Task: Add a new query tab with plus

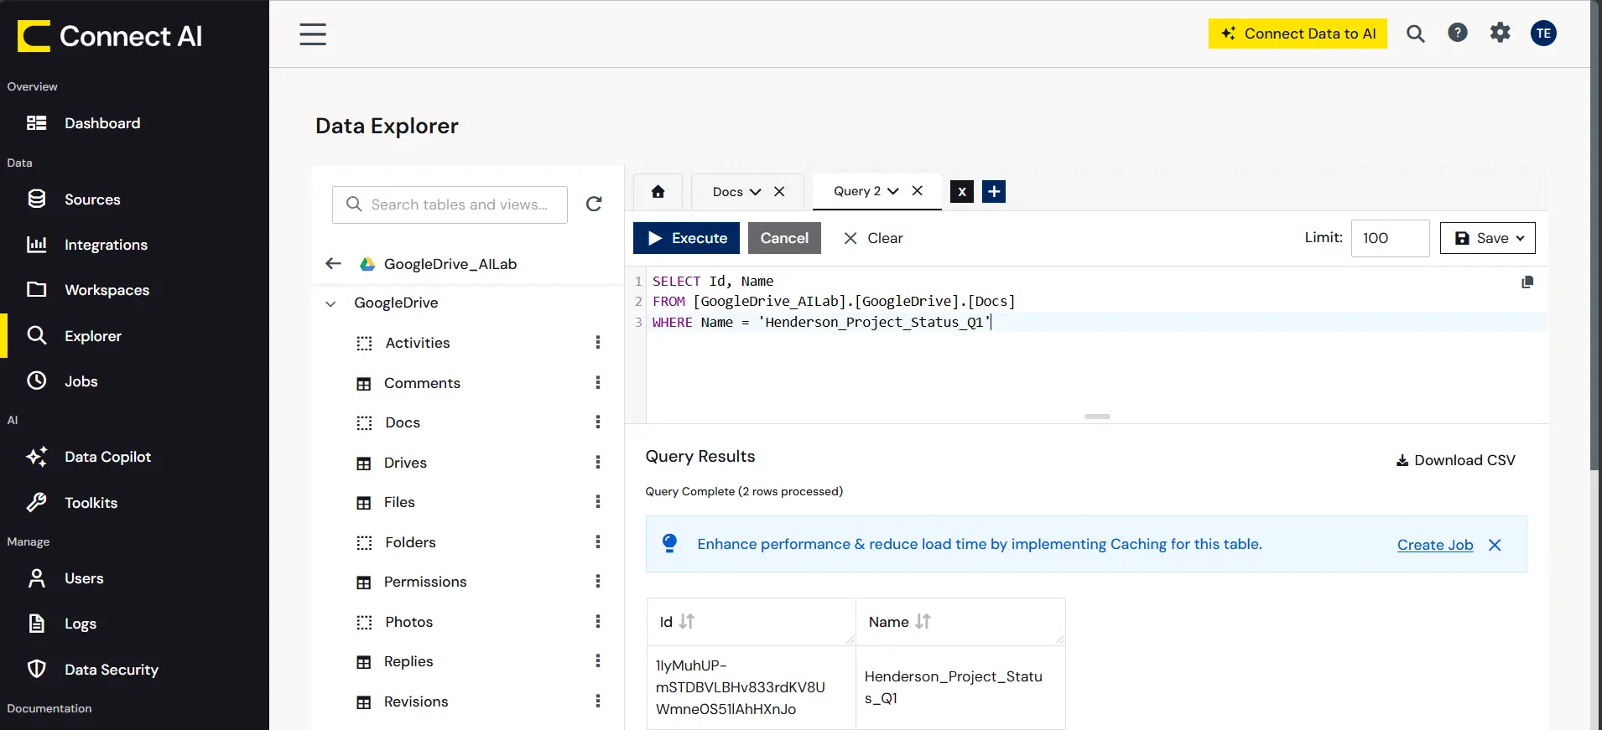Action: (994, 192)
